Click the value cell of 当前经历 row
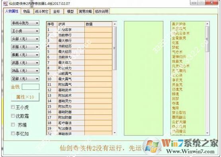 [x=98, y=46]
